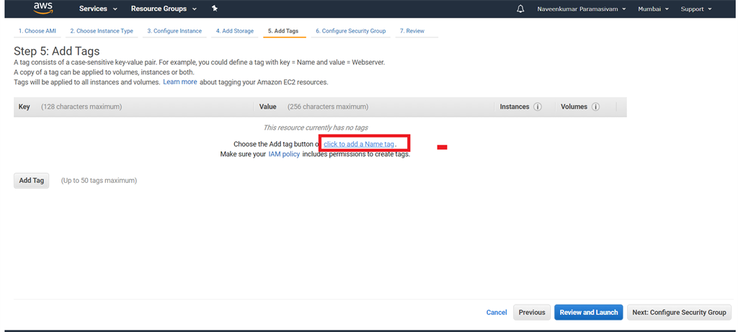Image resolution: width=738 pixels, height=332 pixels.
Task: Open the notifications bell
Action: (x=520, y=9)
